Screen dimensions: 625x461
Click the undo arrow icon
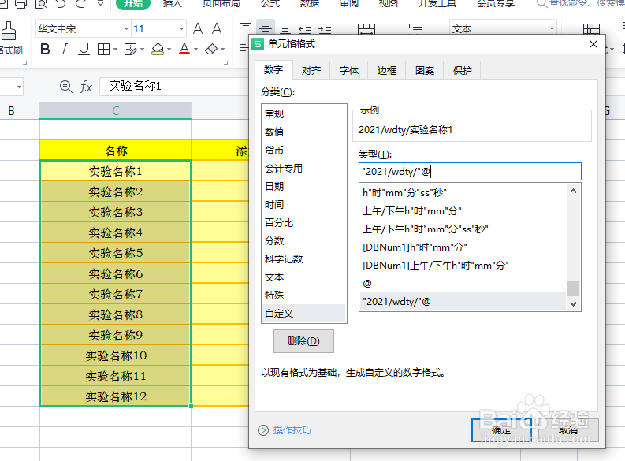tap(61, 4)
